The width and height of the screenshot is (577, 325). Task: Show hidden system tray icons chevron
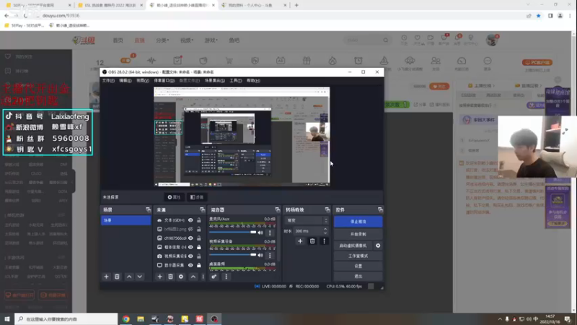[500, 319]
